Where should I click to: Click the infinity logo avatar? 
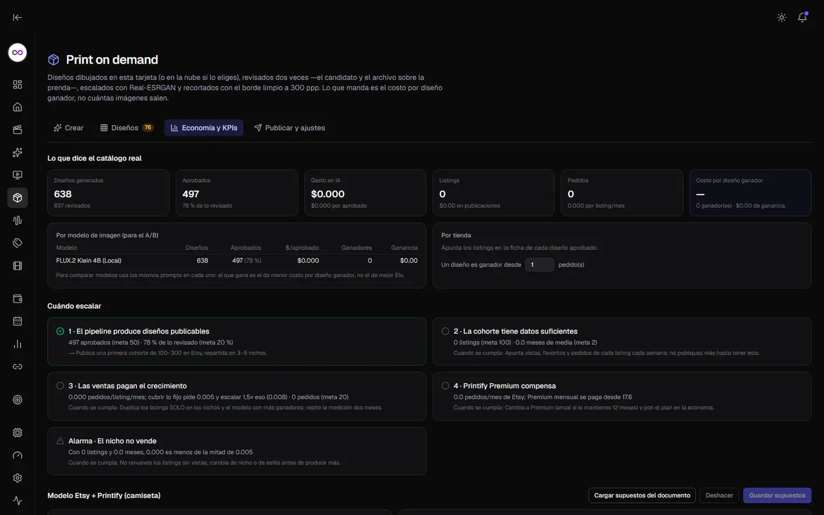pyautogui.click(x=18, y=53)
